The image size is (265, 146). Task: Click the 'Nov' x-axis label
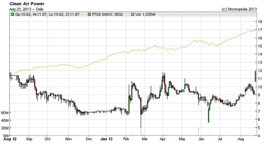[68, 139]
